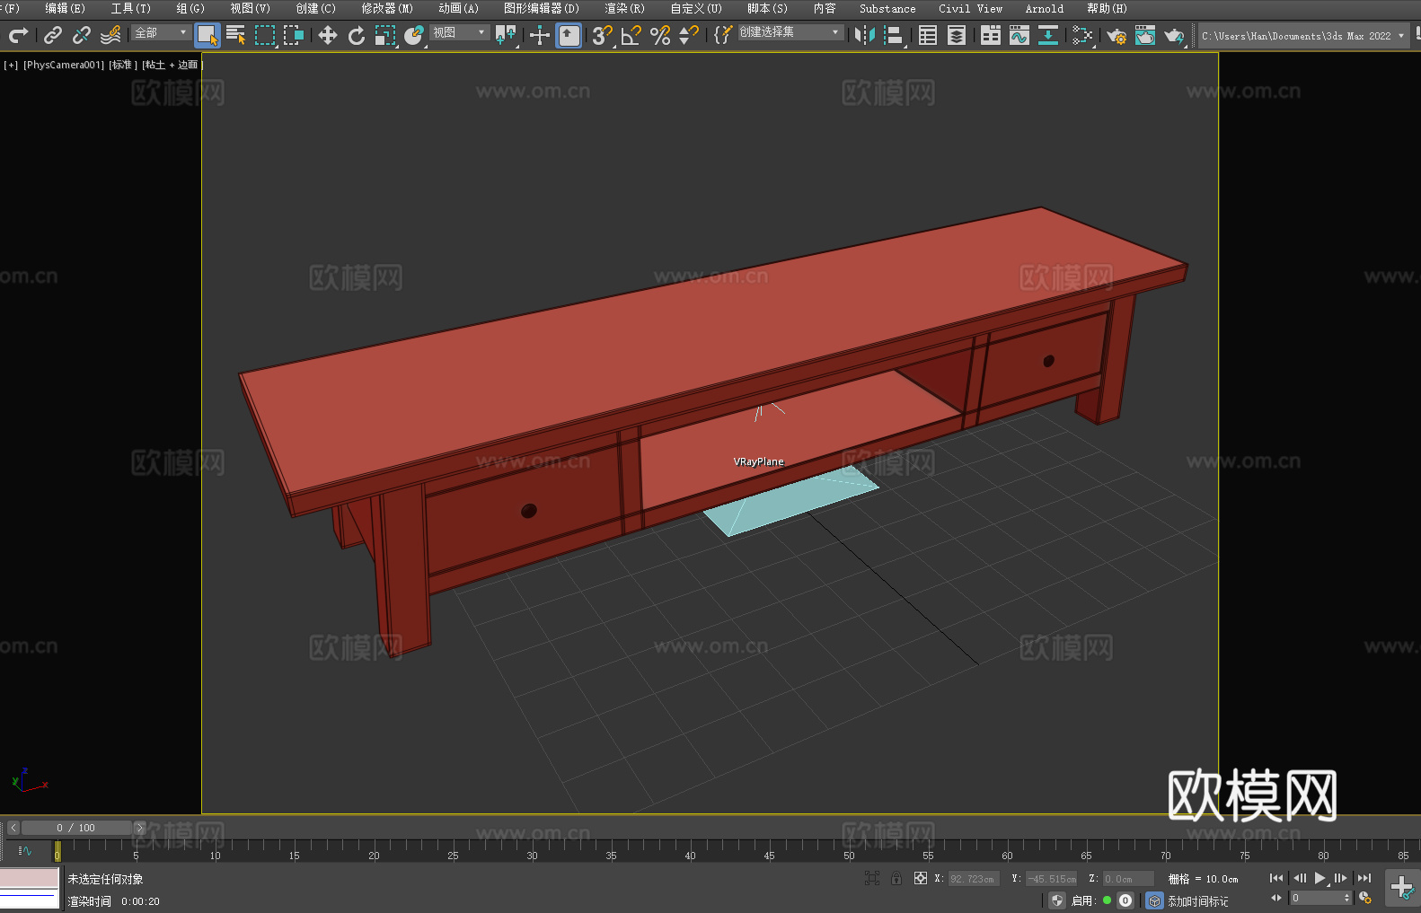Screen dimensions: 1421x913
Task: Open the 帮助(H) menu
Action: (x=1107, y=8)
